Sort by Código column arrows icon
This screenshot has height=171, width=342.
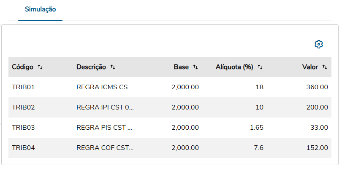coord(40,67)
